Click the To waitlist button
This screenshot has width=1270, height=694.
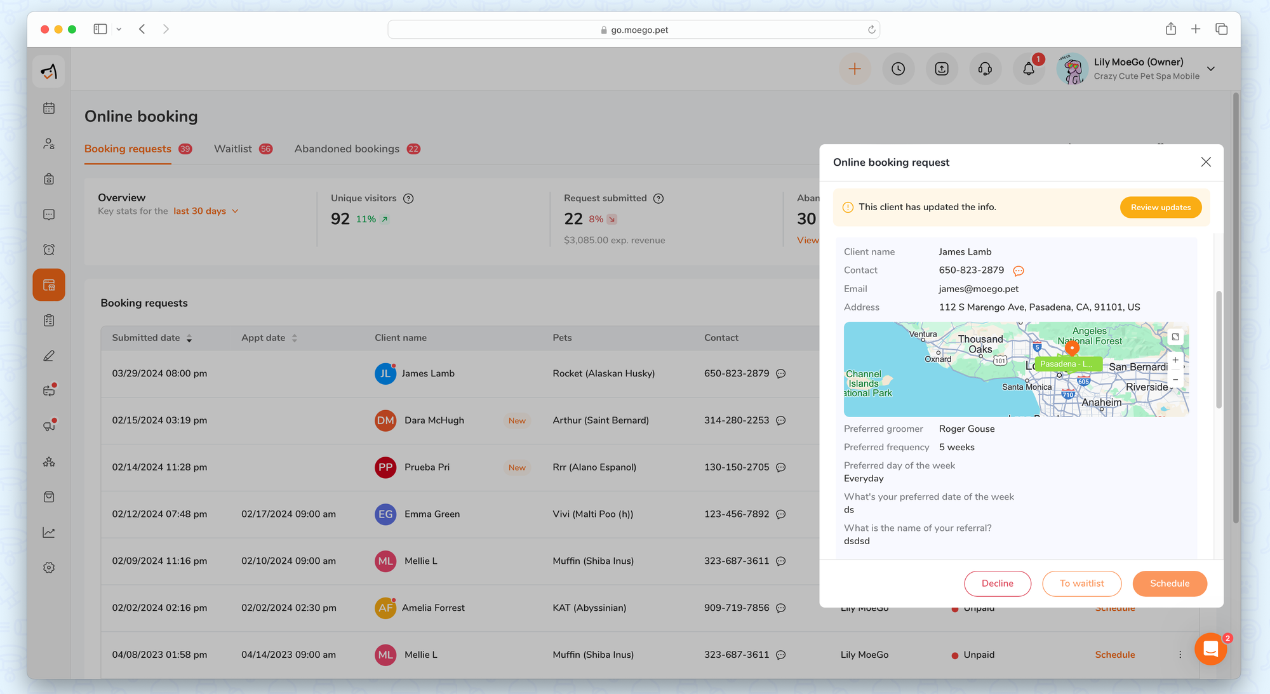click(1081, 584)
